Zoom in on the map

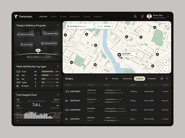coord(166,62)
